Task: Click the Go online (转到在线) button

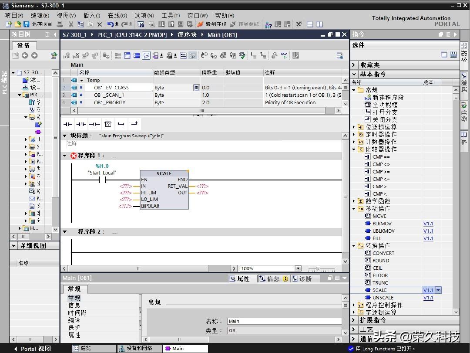Action: (x=212, y=24)
